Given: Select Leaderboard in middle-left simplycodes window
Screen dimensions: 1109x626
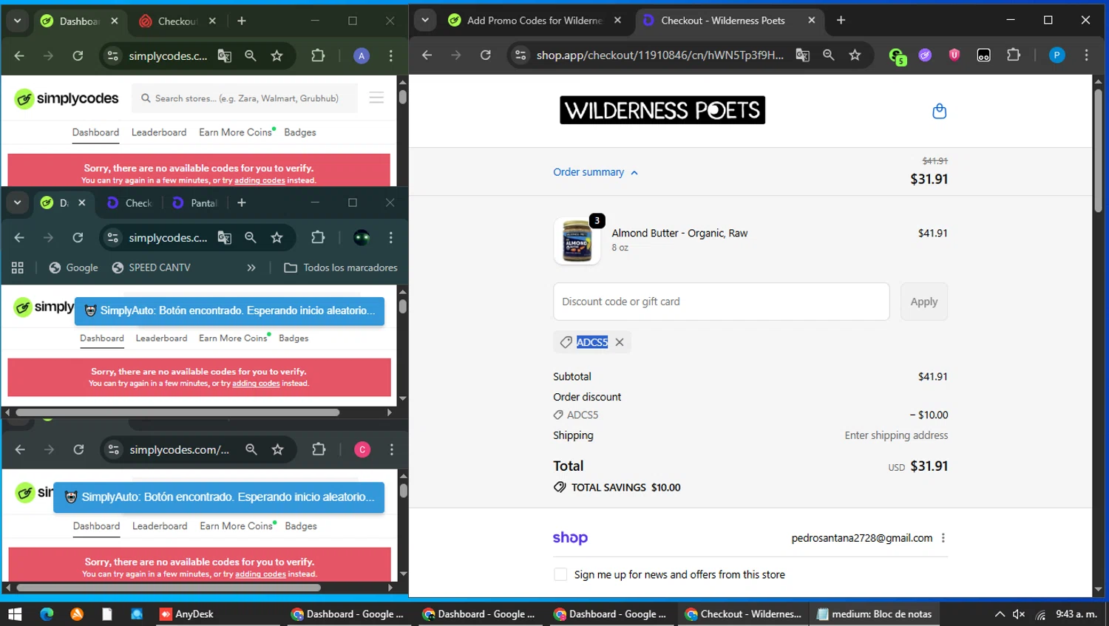Looking at the screenshot, I should 161,338.
